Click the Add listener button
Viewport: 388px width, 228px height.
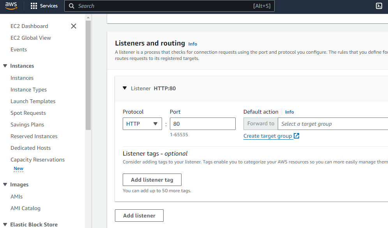[x=139, y=216]
